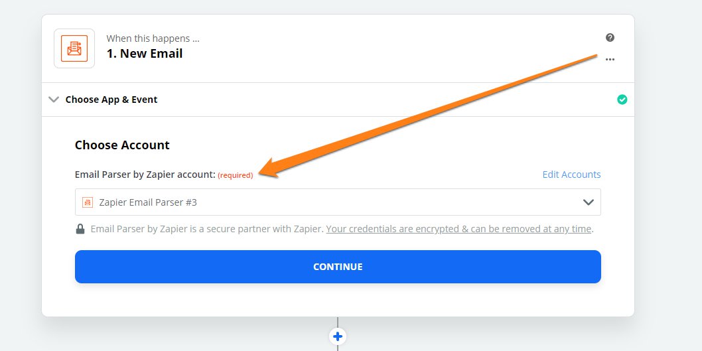
Task: Collapse section using chevron beside Choose App & Event
Action: pyautogui.click(x=54, y=100)
